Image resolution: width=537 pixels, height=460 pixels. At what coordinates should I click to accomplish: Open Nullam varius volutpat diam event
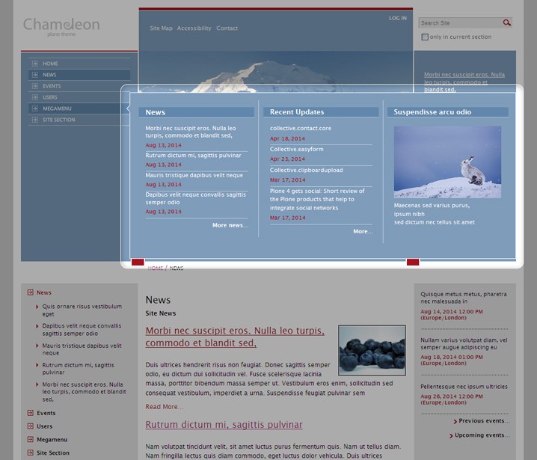[x=464, y=343]
